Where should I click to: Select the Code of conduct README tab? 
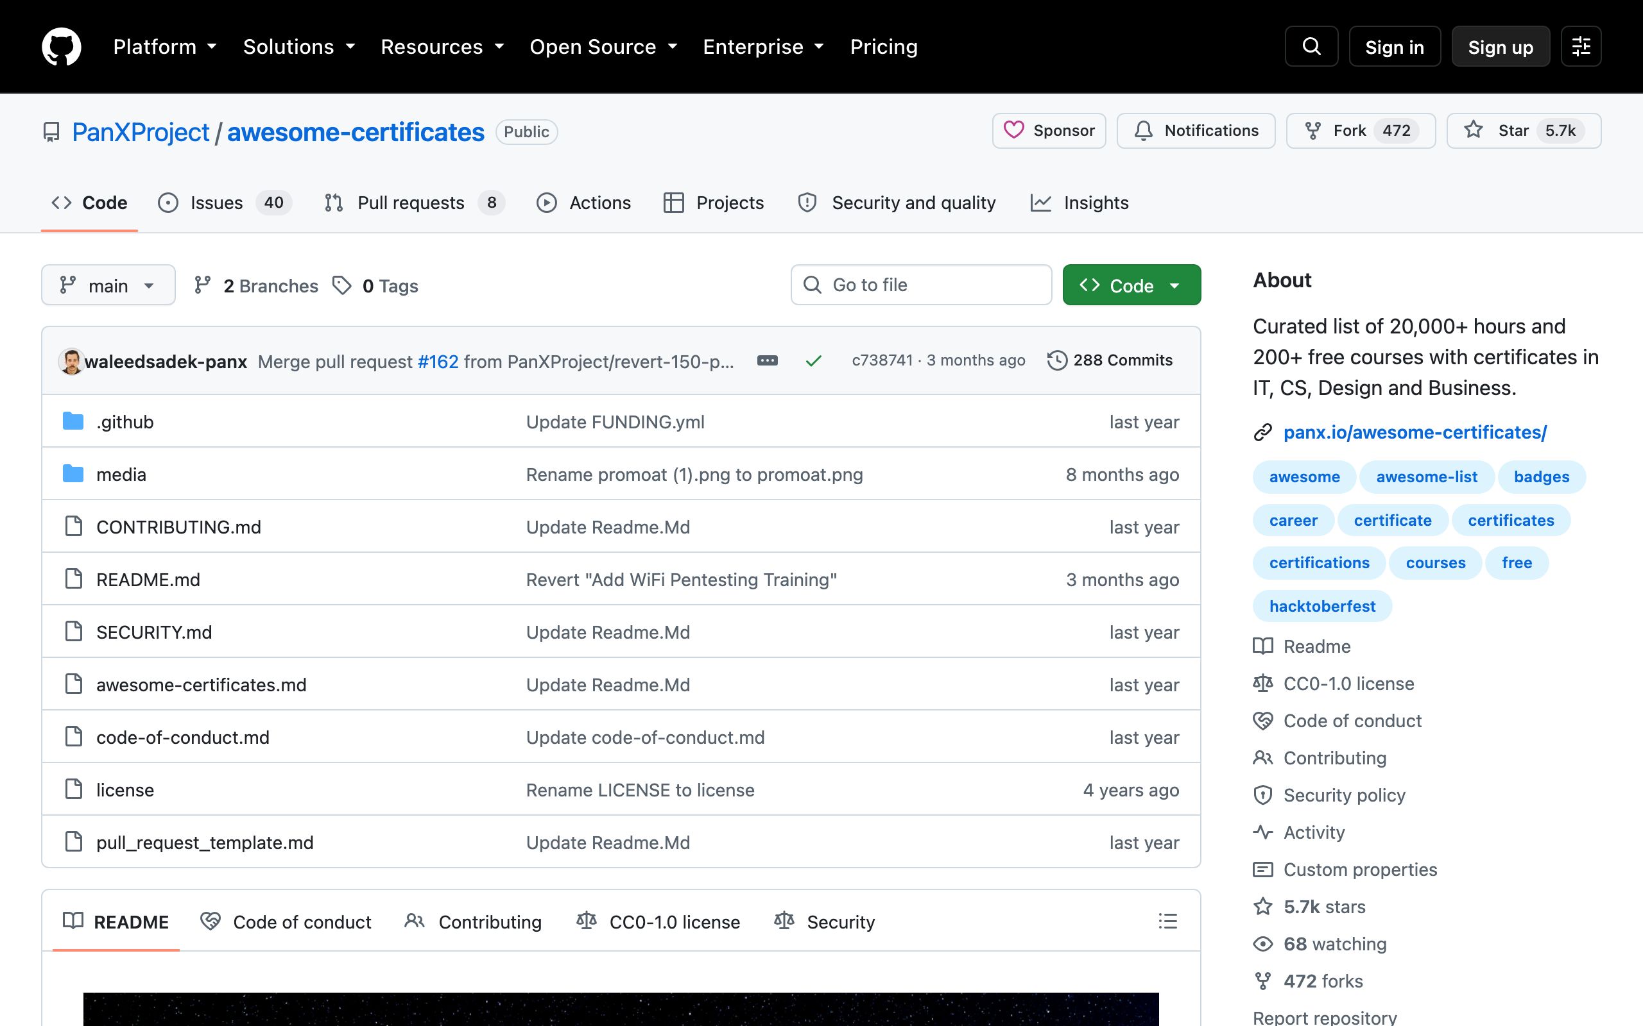tap(286, 921)
